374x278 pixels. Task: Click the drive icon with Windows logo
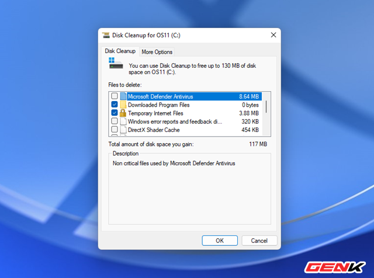coord(116,63)
